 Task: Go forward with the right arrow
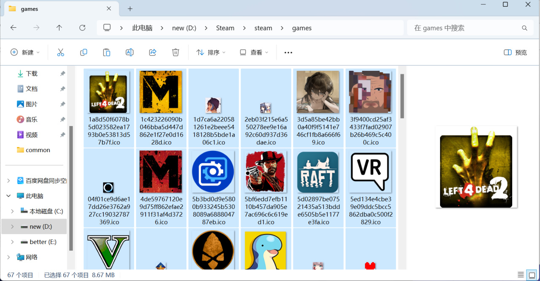click(x=36, y=28)
